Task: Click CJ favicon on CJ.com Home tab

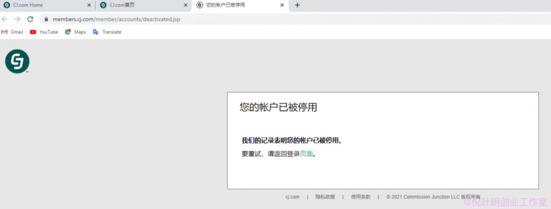Action: (6, 5)
